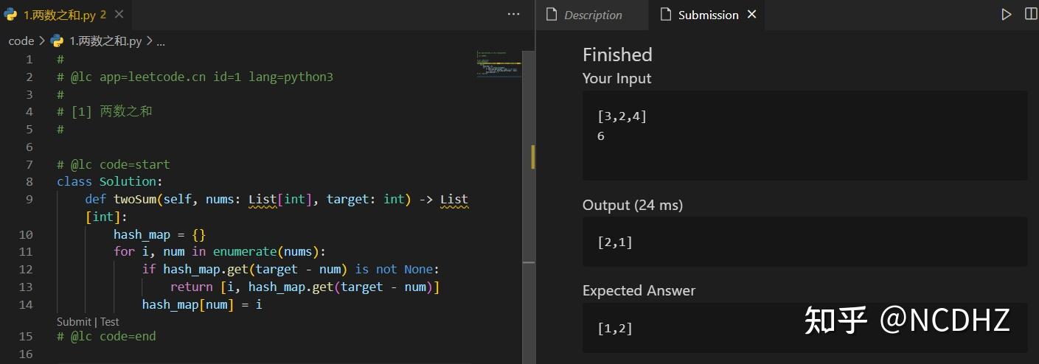The height and width of the screenshot is (364, 1039).
Task: Click the split editor icon
Action: point(1031,14)
